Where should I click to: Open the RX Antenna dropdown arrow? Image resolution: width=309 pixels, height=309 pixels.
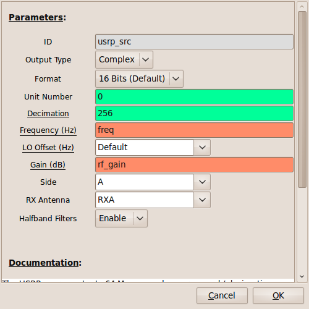pos(202,200)
